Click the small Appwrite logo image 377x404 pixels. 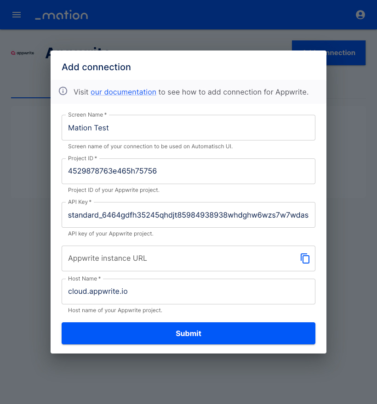(x=23, y=53)
